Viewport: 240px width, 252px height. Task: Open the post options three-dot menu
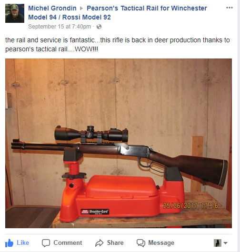(x=230, y=8)
